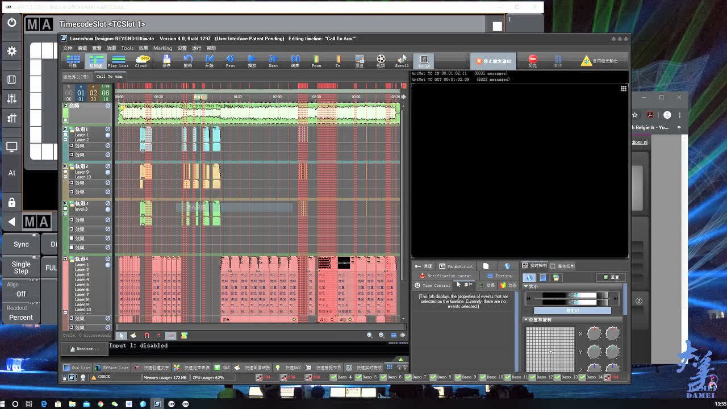Screen dimensions: 727x409
Task: Toggle the TC-IN timecode input
Action: coord(424,61)
